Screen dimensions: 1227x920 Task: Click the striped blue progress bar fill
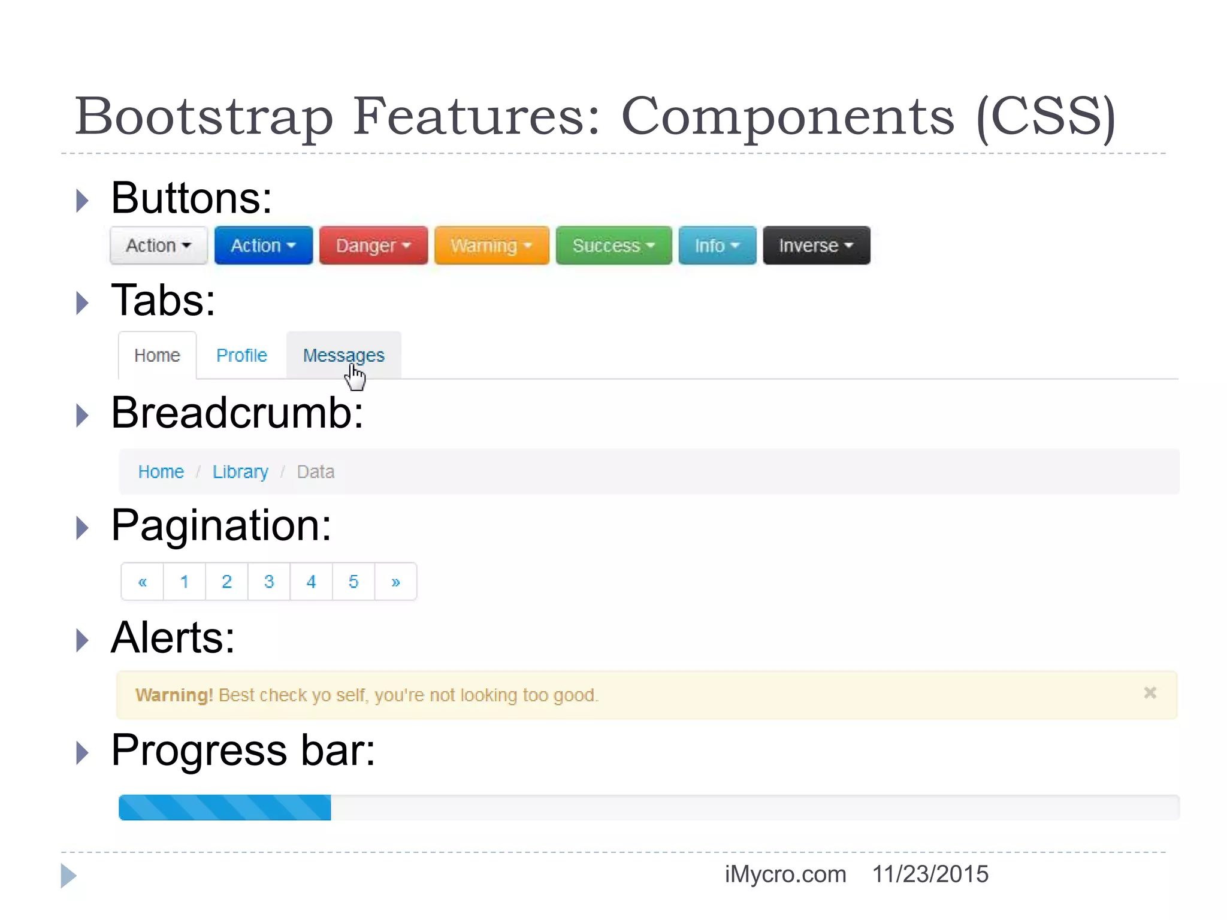(x=225, y=807)
